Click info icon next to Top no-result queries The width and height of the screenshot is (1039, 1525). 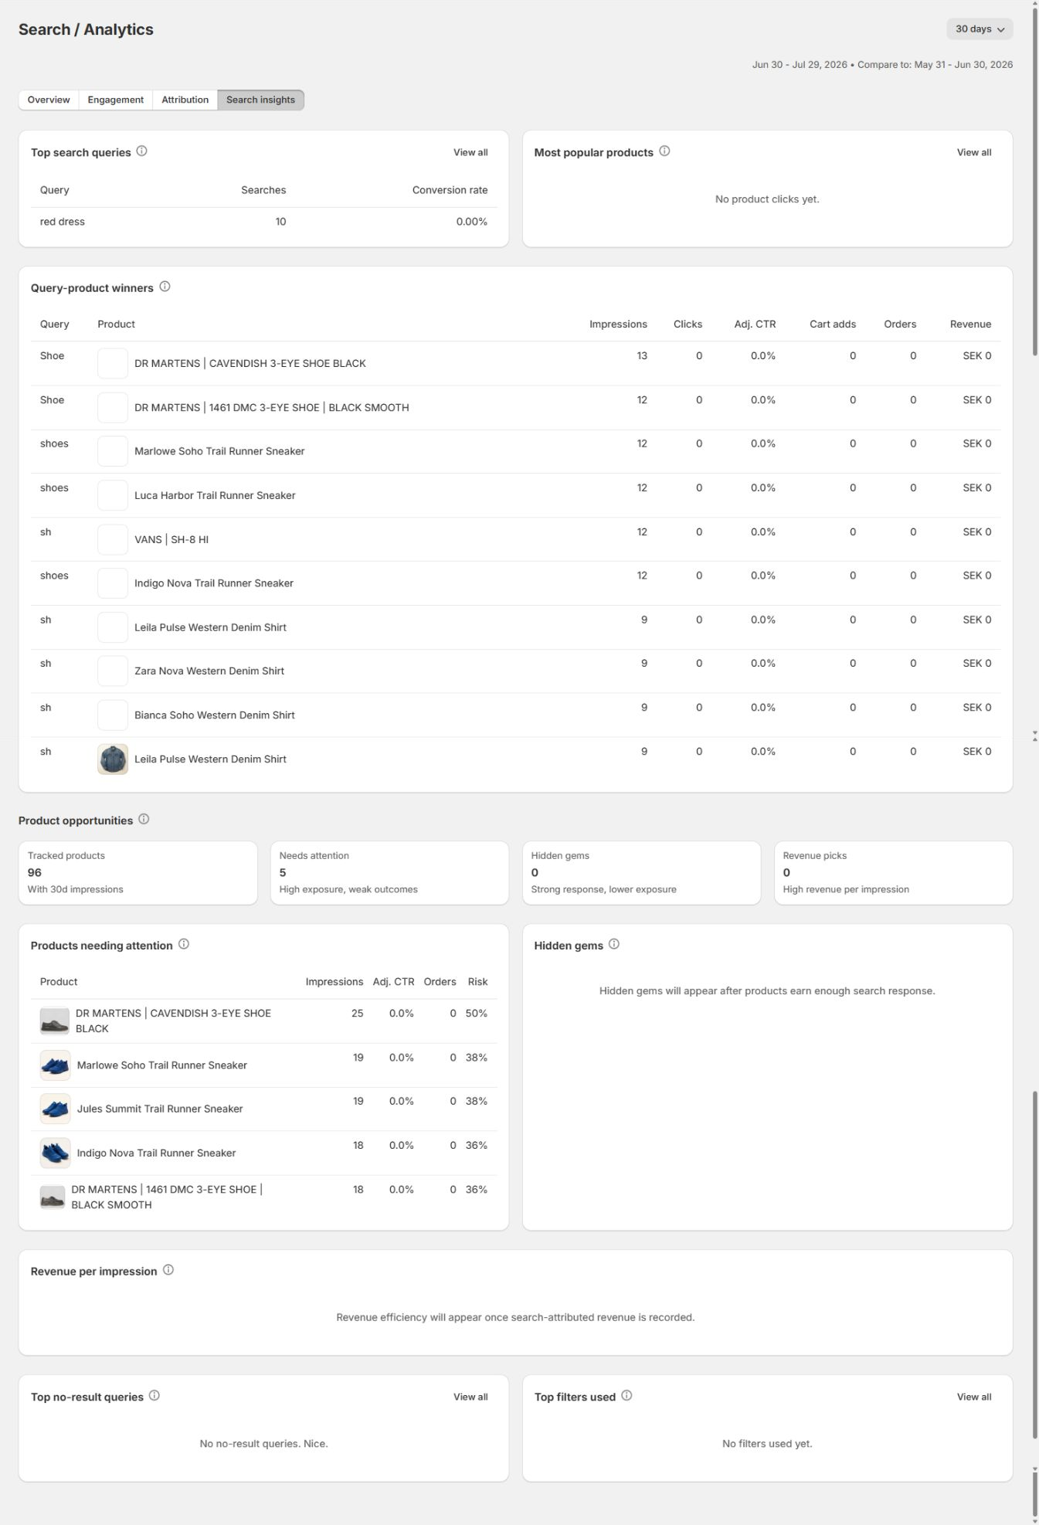pyautogui.click(x=154, y=1395)
